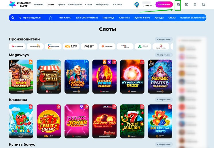Go home via Champion Slots logo
Viewport: 214px width, 148px height.
[x=20, y=5]
